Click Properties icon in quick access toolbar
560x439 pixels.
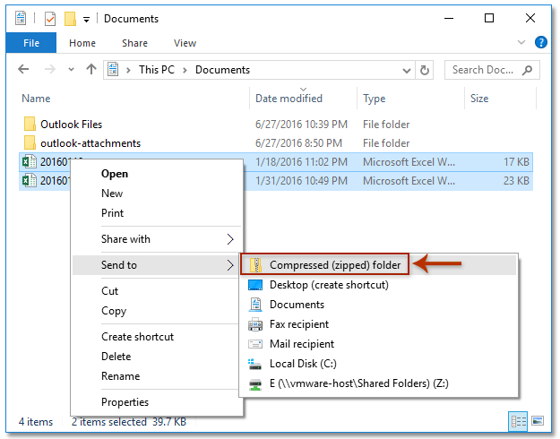tap(50, 19)
